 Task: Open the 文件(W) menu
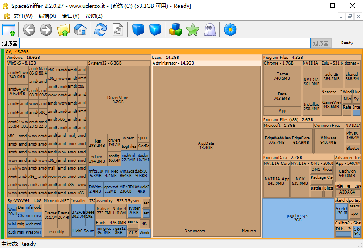click(23, 16)
